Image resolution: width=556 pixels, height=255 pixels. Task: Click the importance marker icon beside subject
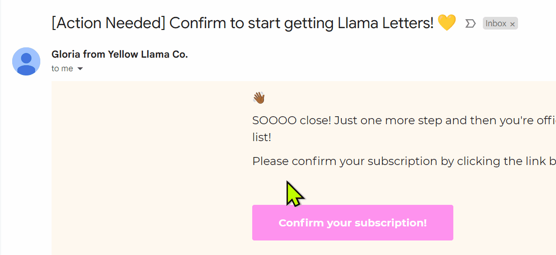pos(470,24)
